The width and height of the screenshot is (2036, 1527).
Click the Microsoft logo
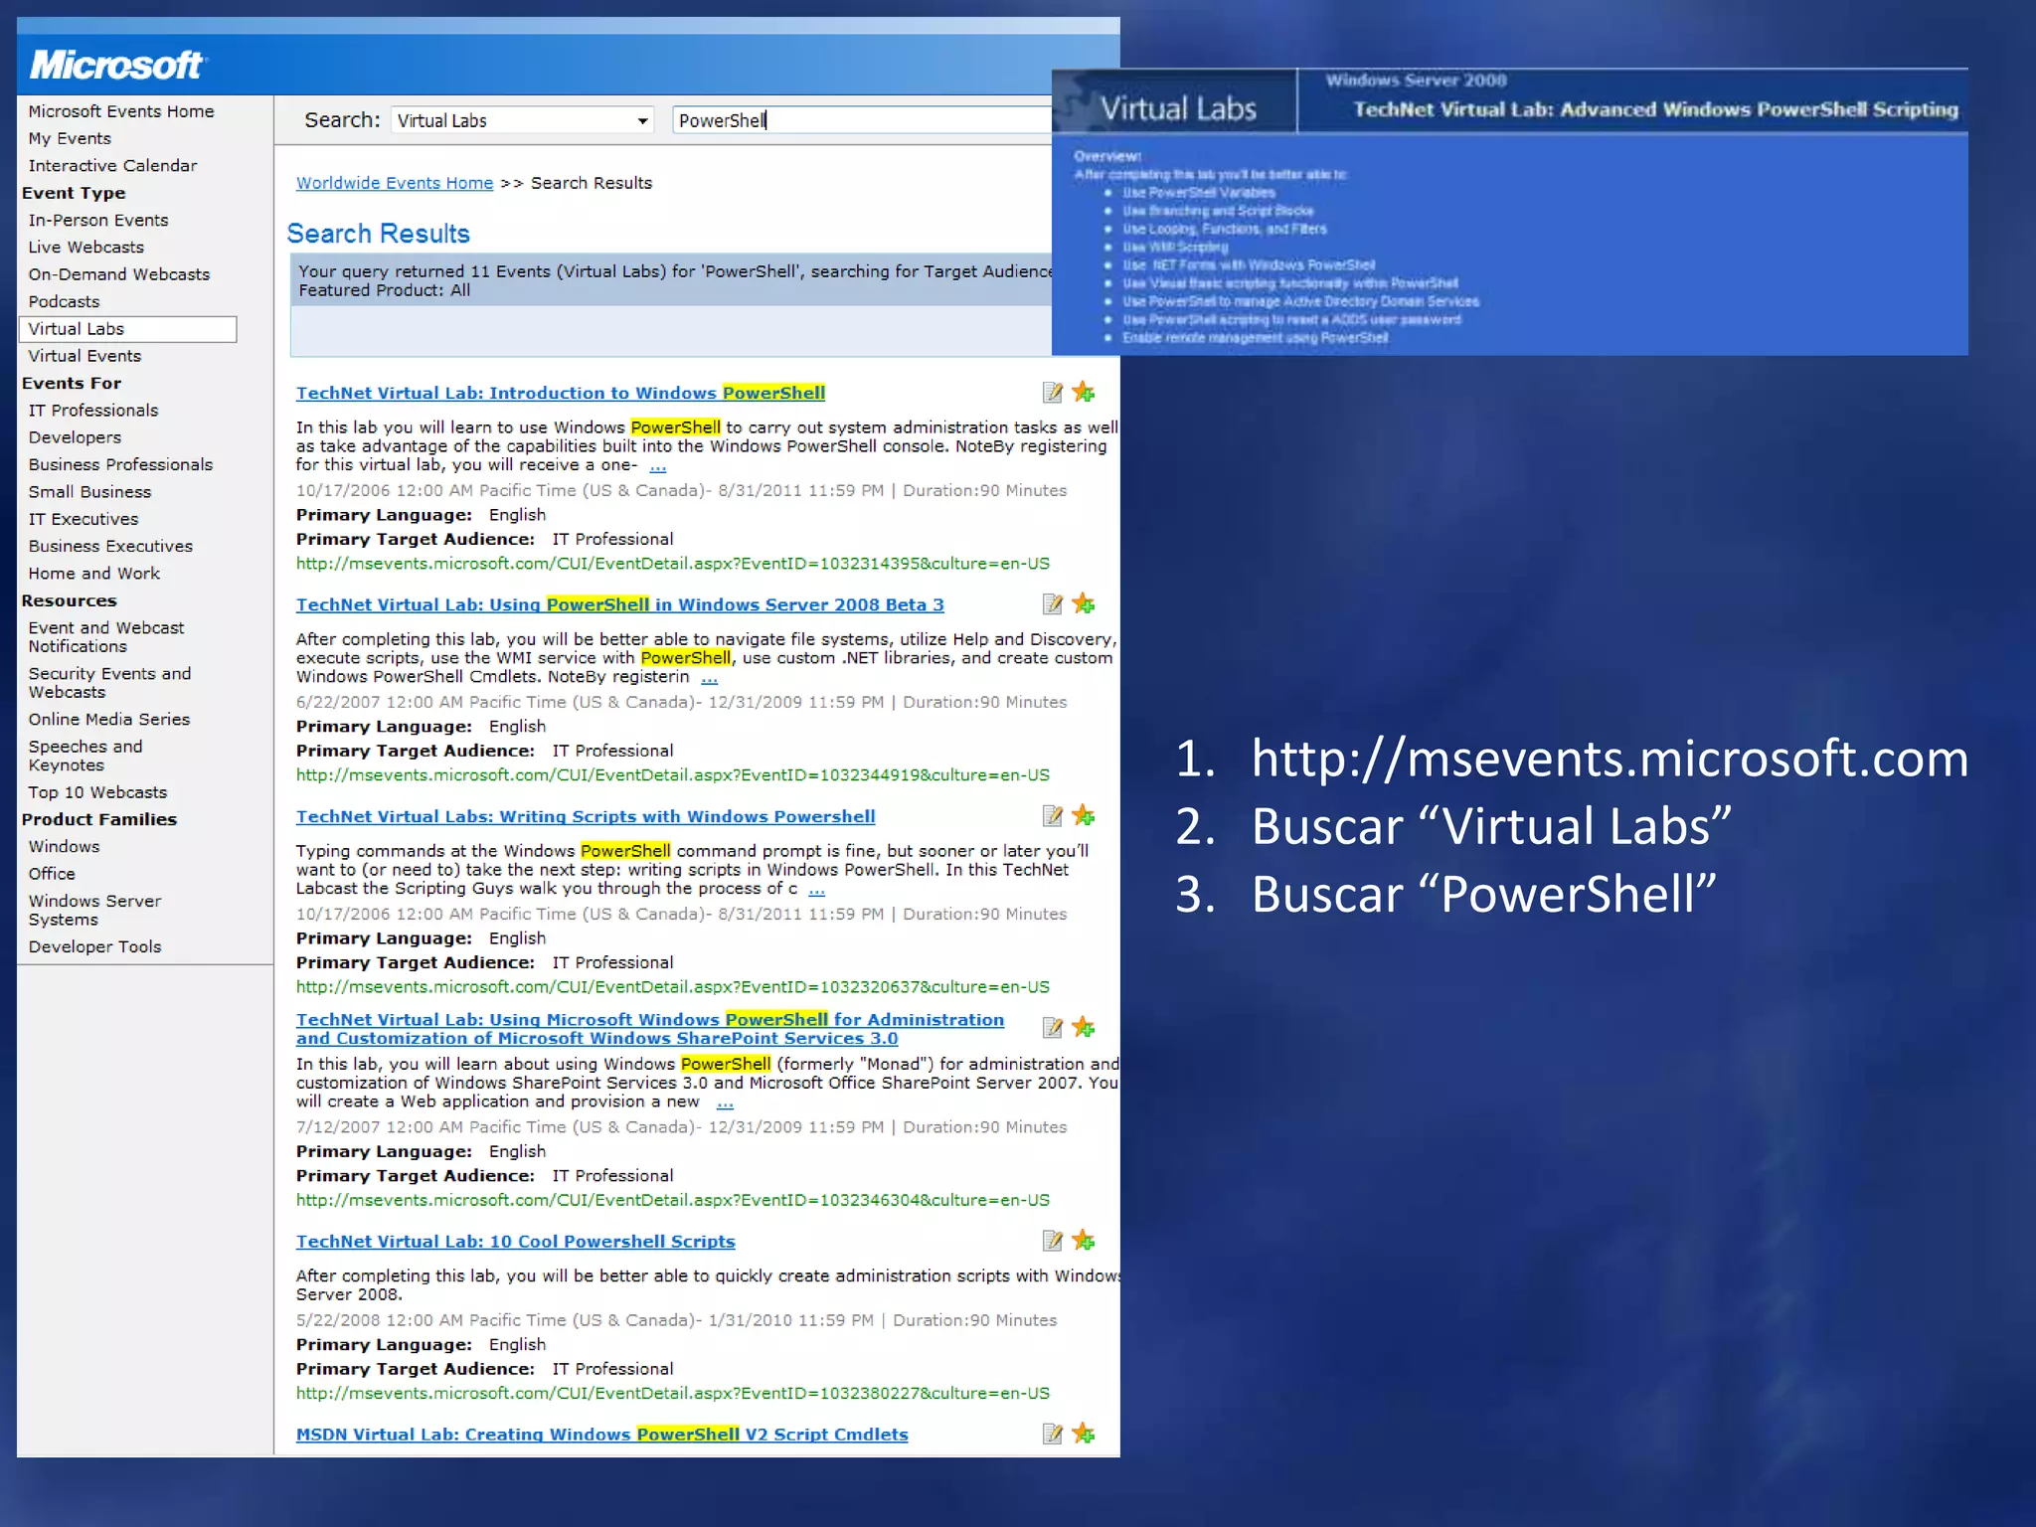[x=117, y=66]
